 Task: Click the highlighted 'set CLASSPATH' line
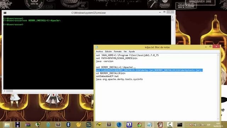point(149,70)
